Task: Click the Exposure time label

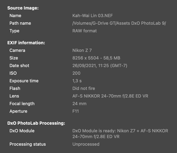Action: 24,81
